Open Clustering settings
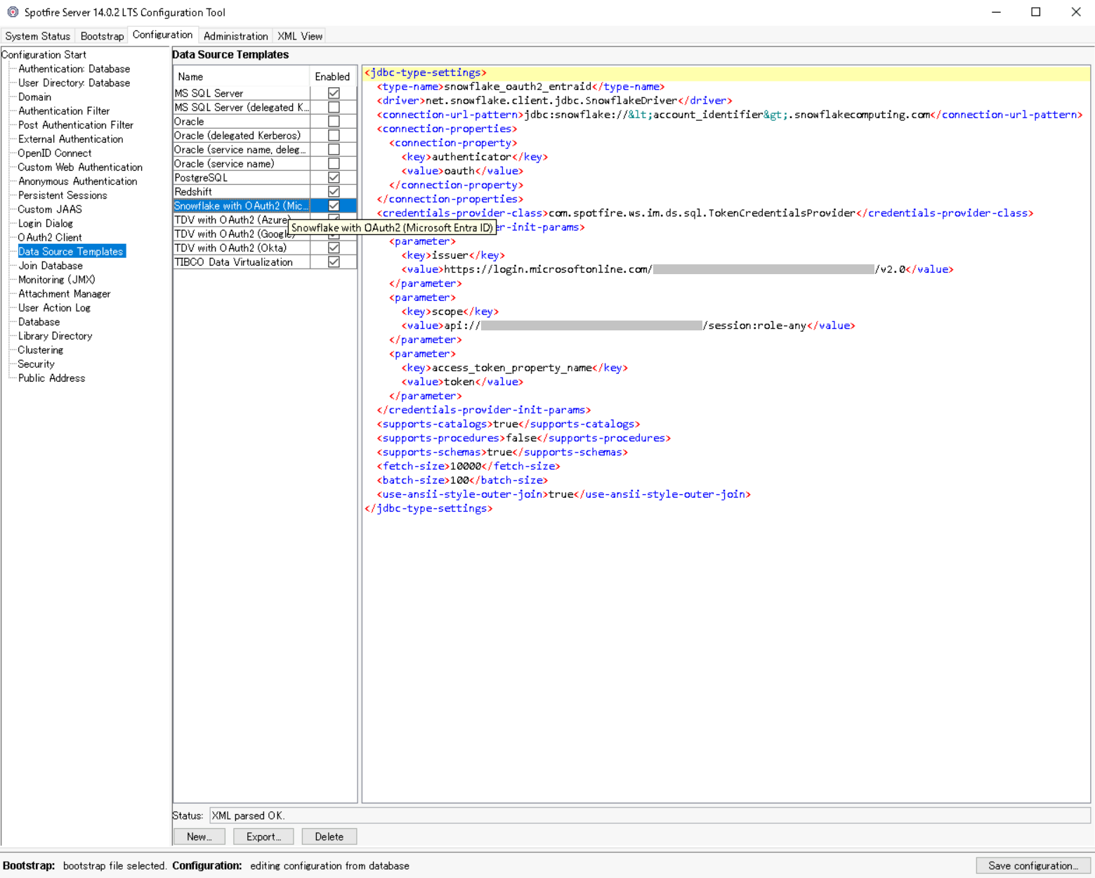Viewport: 1095px width, 878px height. [40, 350]
